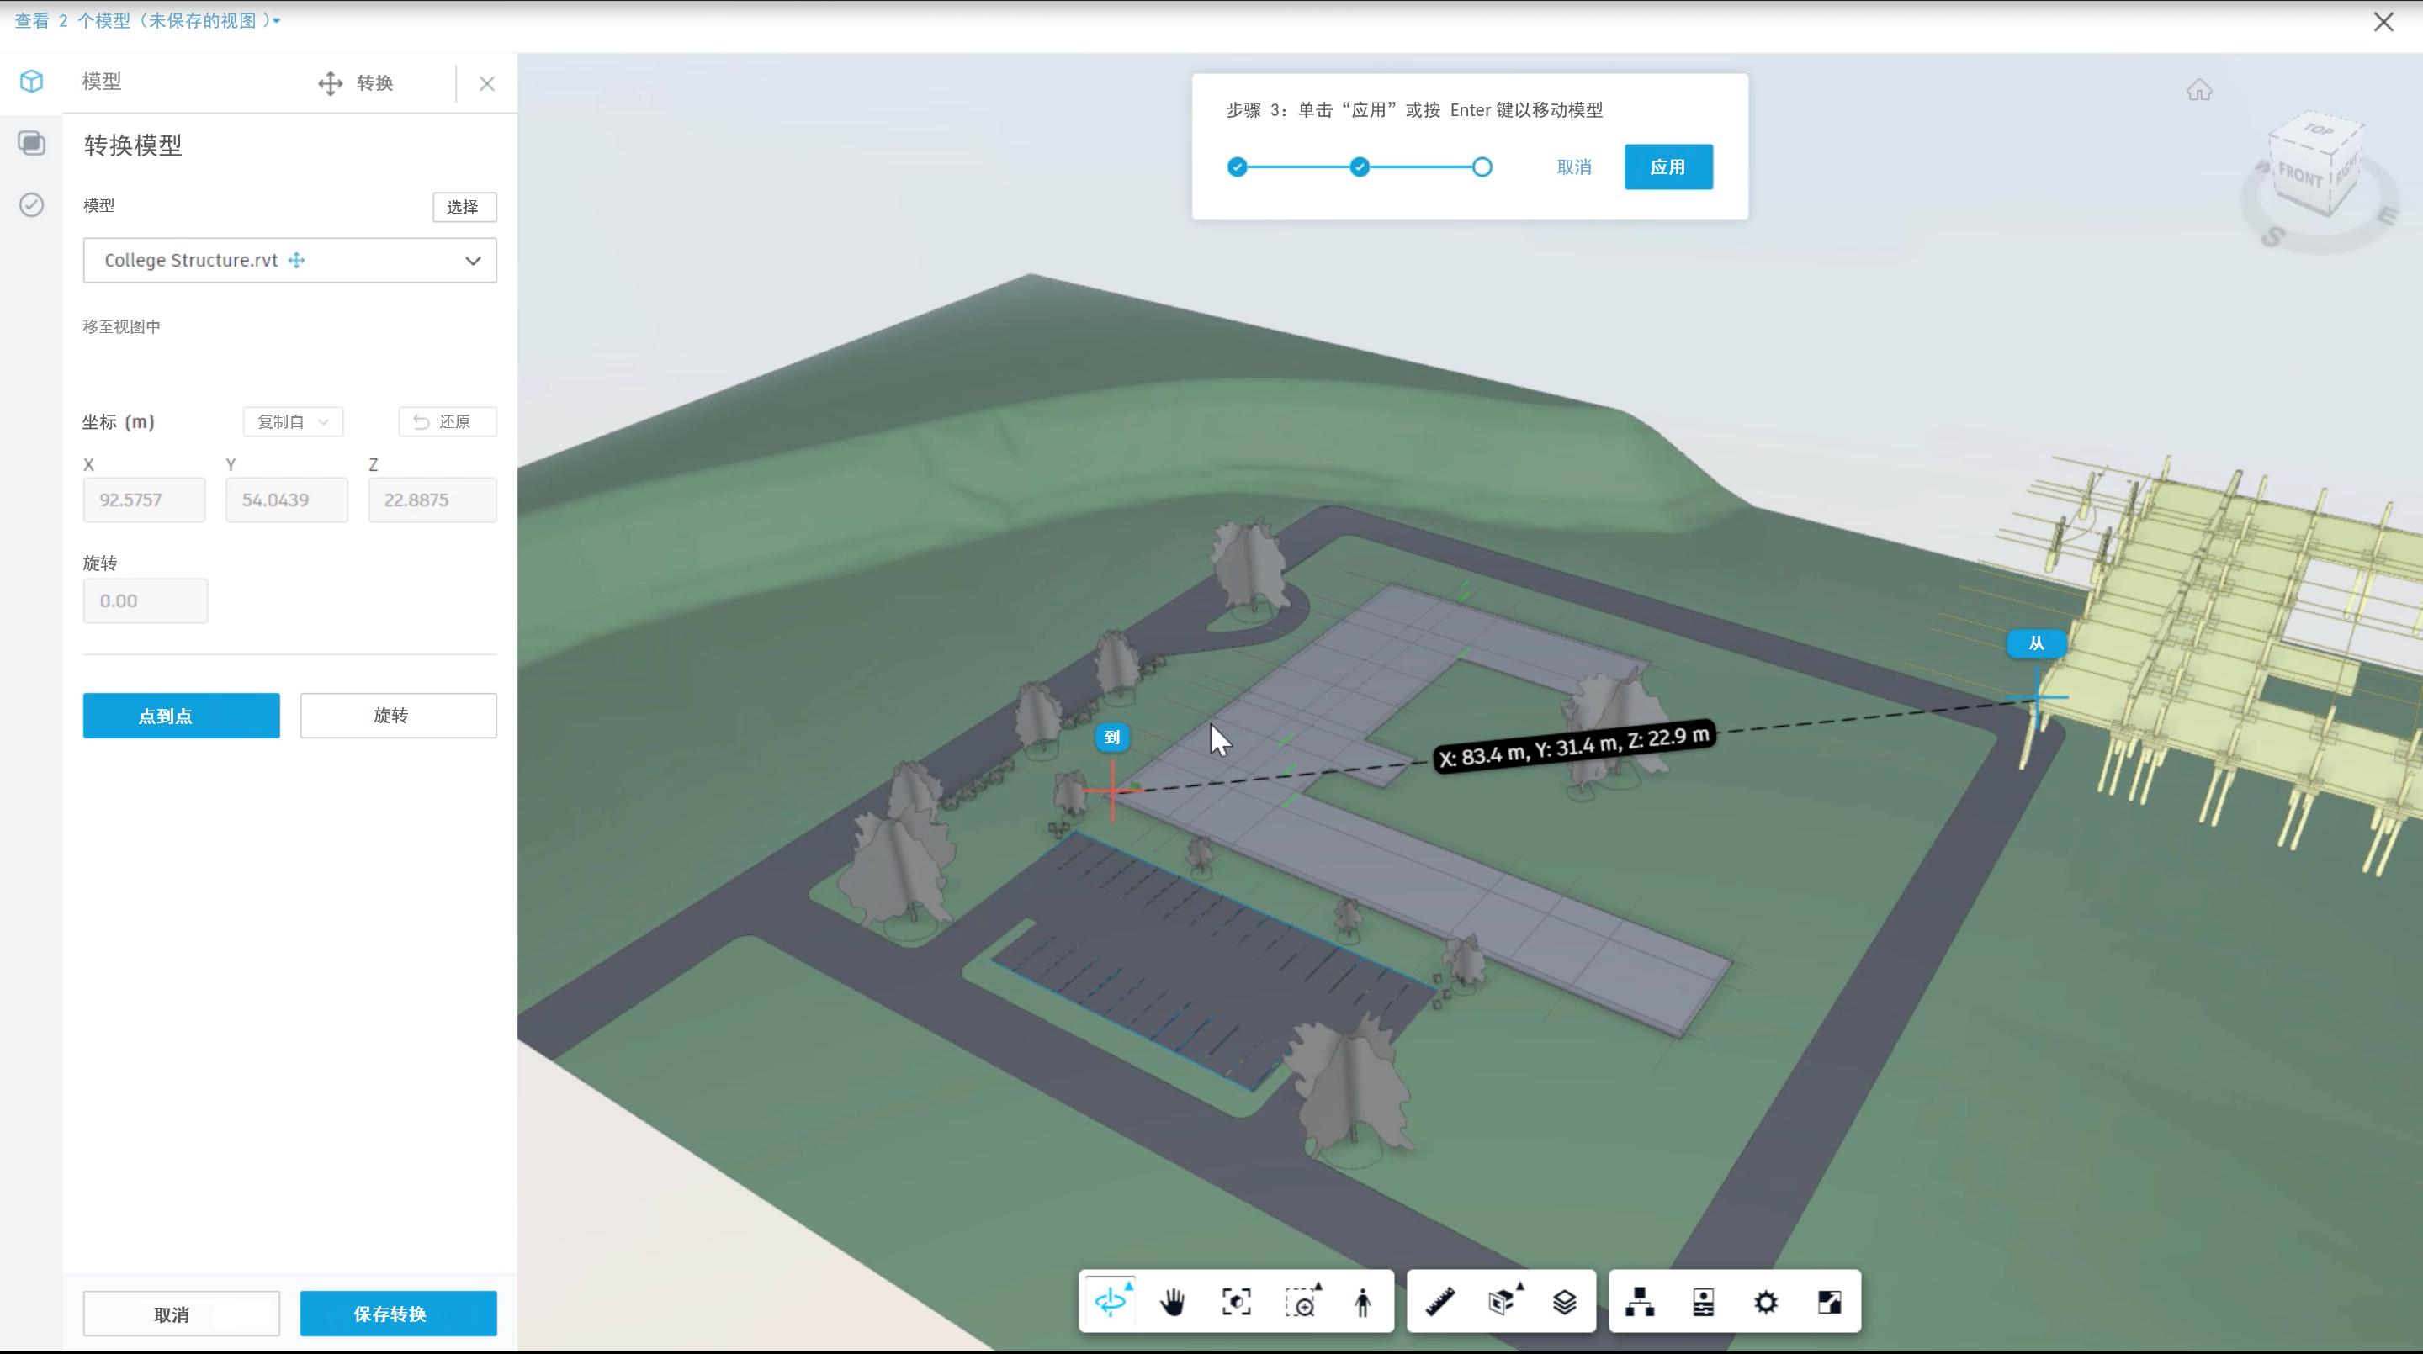
Task: Click the first completed step checkmark
Action: click(x=1238, y=167)
